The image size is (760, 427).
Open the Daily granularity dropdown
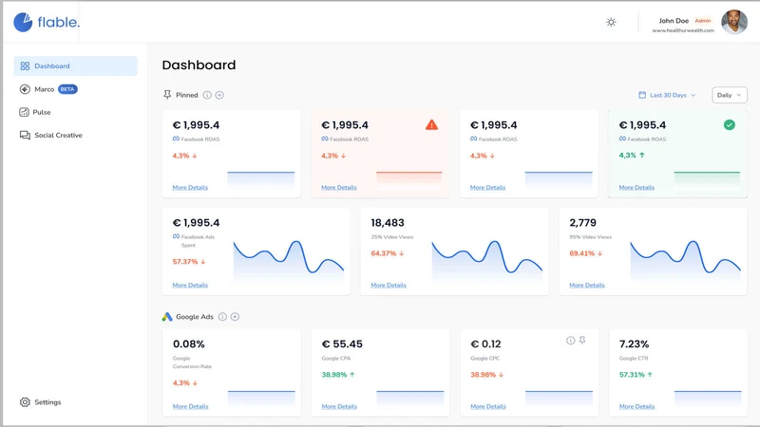730,95
